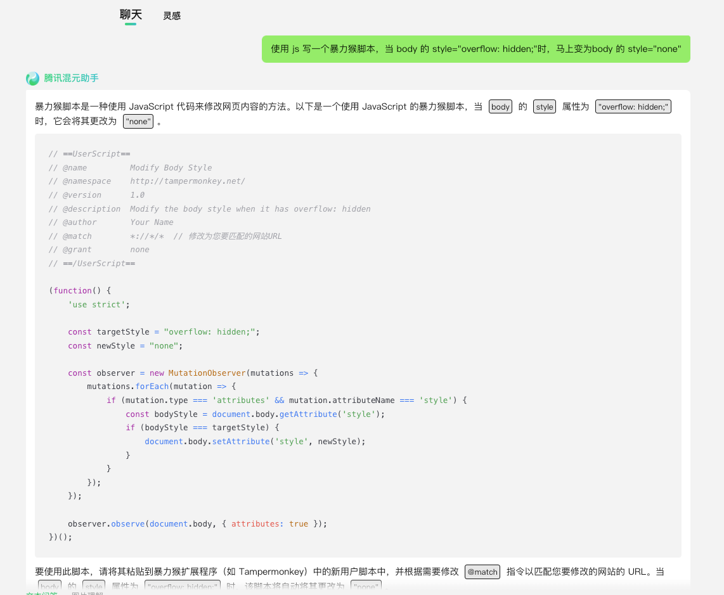Viewport: 724px width, 595px height.
Task: Click the const targetStyle declaration line
Action: click(164, 332)
